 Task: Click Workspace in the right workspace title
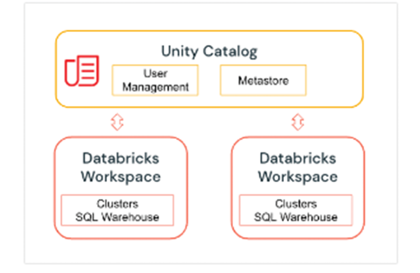click(298, 176)
